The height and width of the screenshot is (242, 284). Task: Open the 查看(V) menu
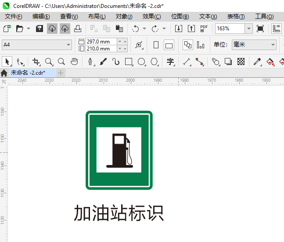tap(69, 17)
